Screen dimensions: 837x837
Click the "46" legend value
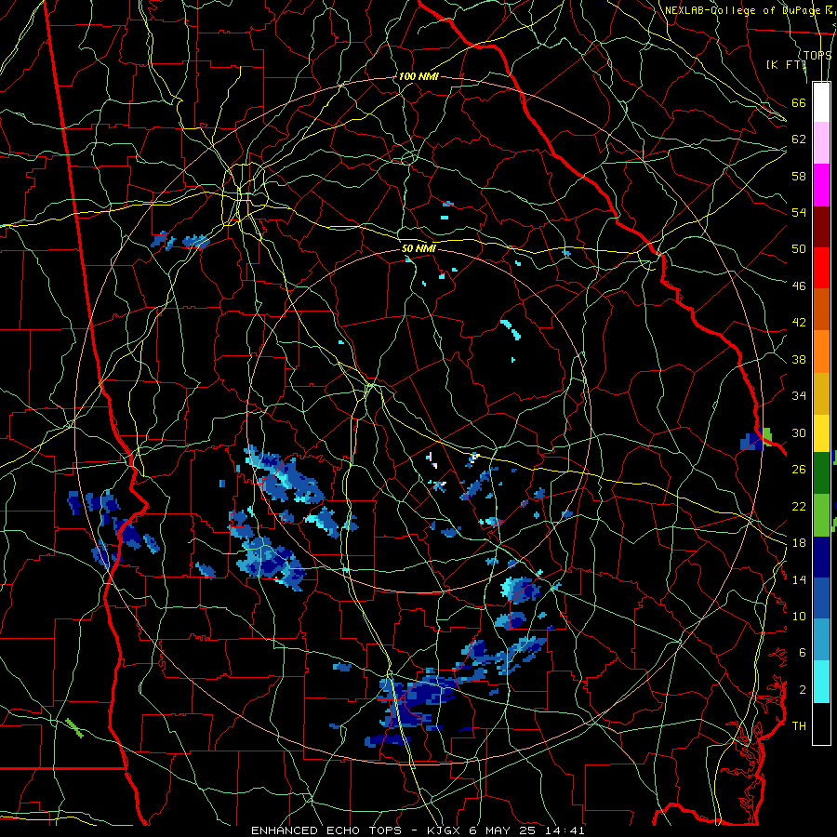[799, 286]
